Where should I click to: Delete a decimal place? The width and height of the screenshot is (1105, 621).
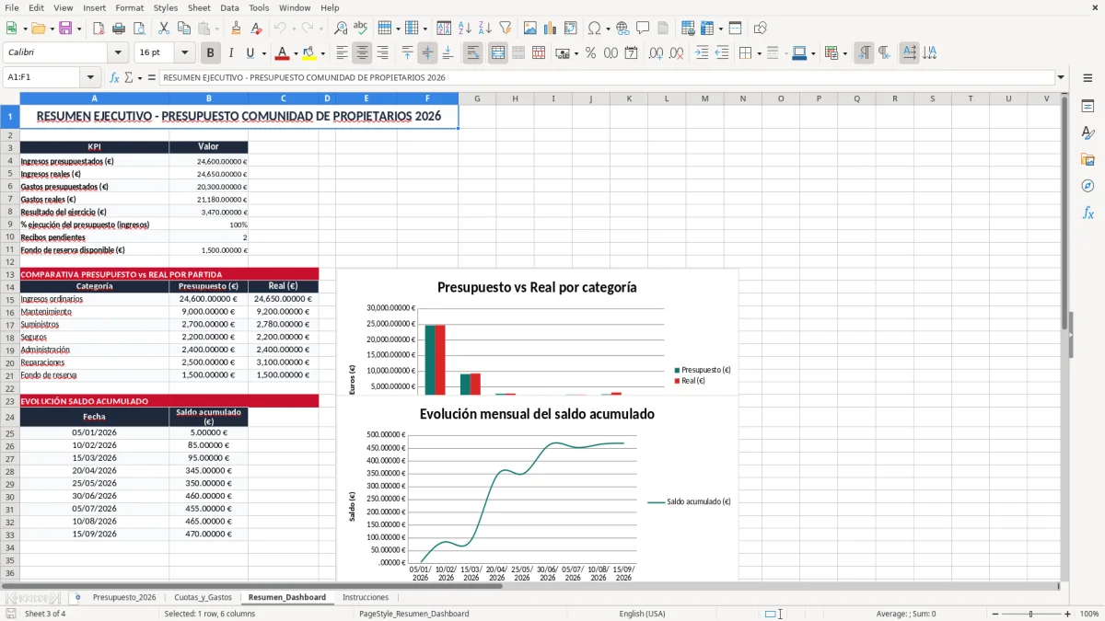point(676,53)
